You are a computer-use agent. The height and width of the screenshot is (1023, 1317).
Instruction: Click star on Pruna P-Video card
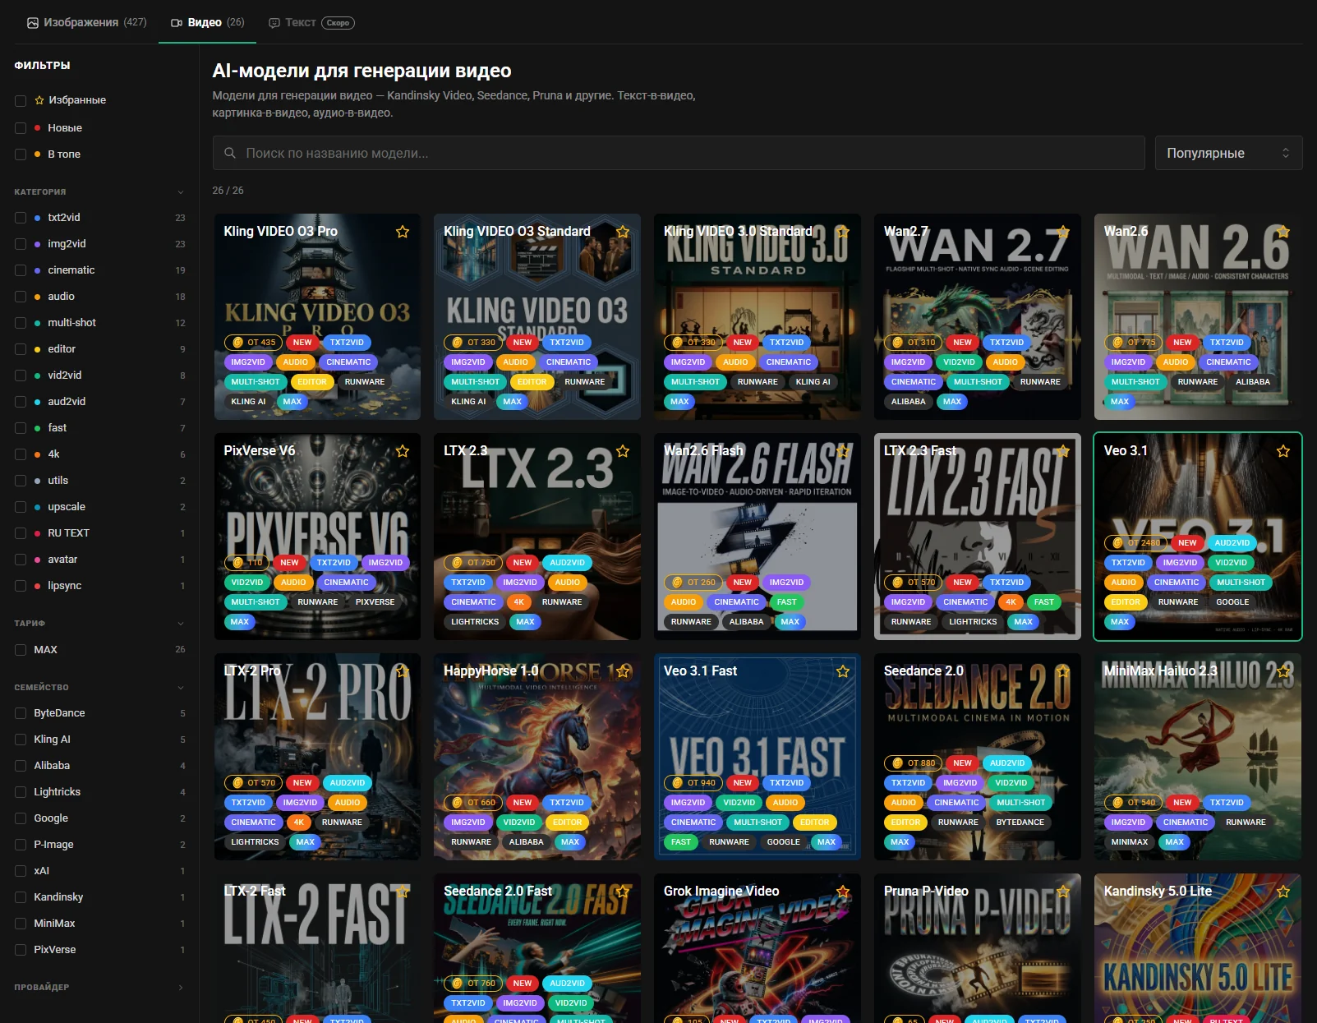1063,892
